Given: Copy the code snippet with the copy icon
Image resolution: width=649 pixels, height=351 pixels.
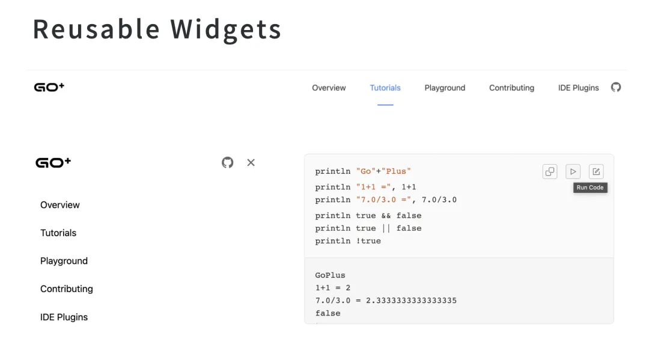Looking at the screenshot, I should click(x=550, y=171).
